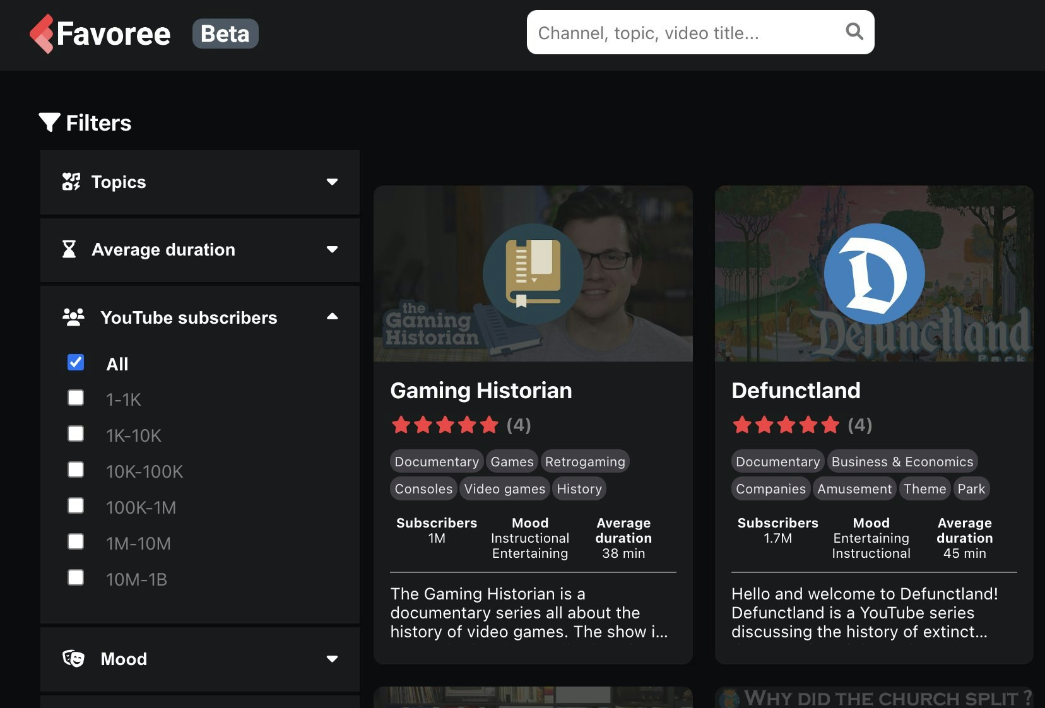The height and width of the screenshot is (708, 1045).
Task: Click Gaming Historian's '38 min' average duration
Action: click(x=623, y=553)
